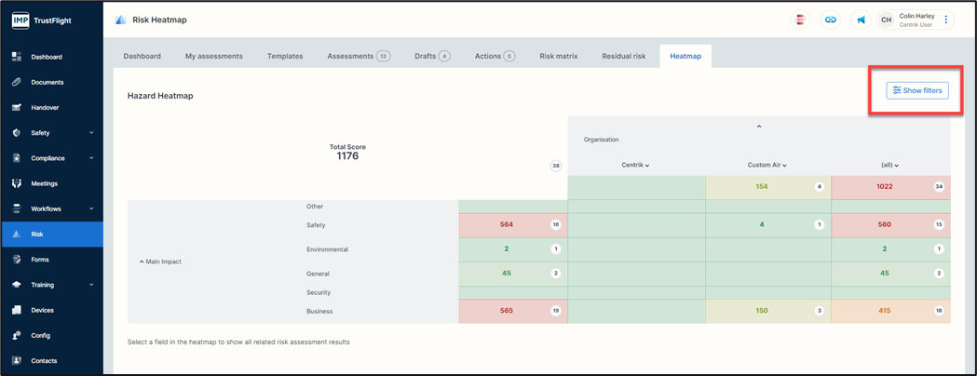Expand the Safety sidebar submenu chevron
This screenshot has height=376, width=977.
click(91, 133)
